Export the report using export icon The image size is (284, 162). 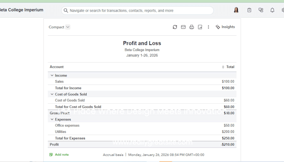pyautogui.click(x=200, y=27)
